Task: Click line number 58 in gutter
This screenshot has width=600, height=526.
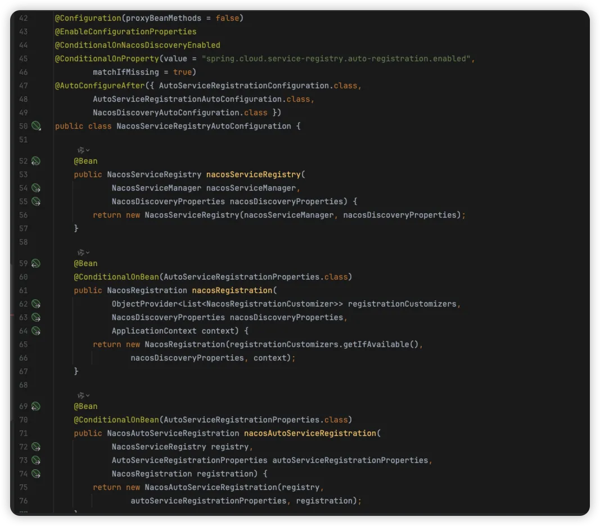Action: tap(23, 242)
